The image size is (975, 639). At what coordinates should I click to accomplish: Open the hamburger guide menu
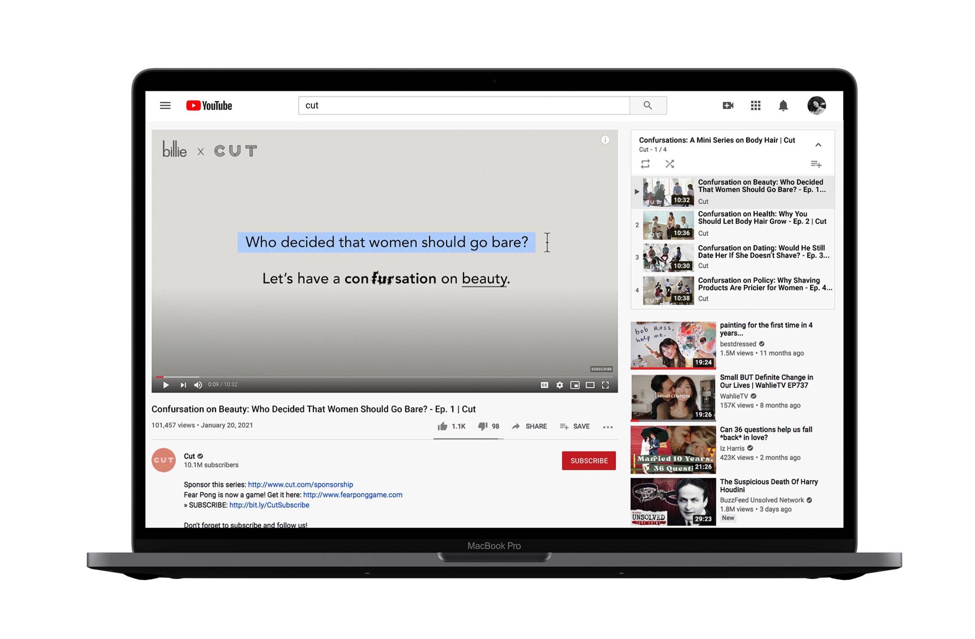[165, 105]
